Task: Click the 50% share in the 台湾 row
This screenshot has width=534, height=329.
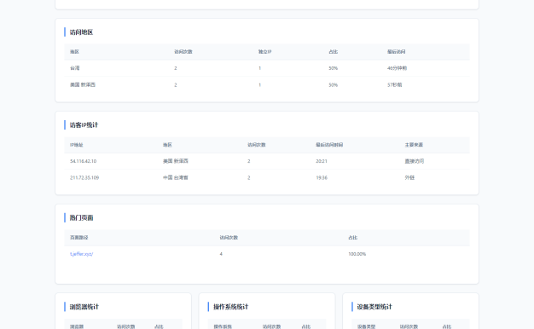Action: (x=333, y=68)
